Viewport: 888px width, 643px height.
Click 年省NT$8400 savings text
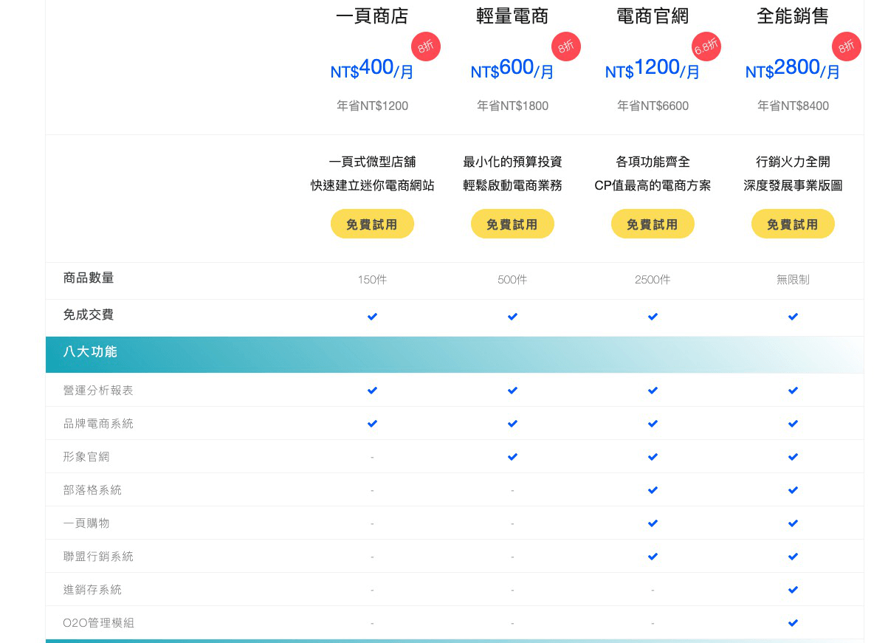point(793,106)
